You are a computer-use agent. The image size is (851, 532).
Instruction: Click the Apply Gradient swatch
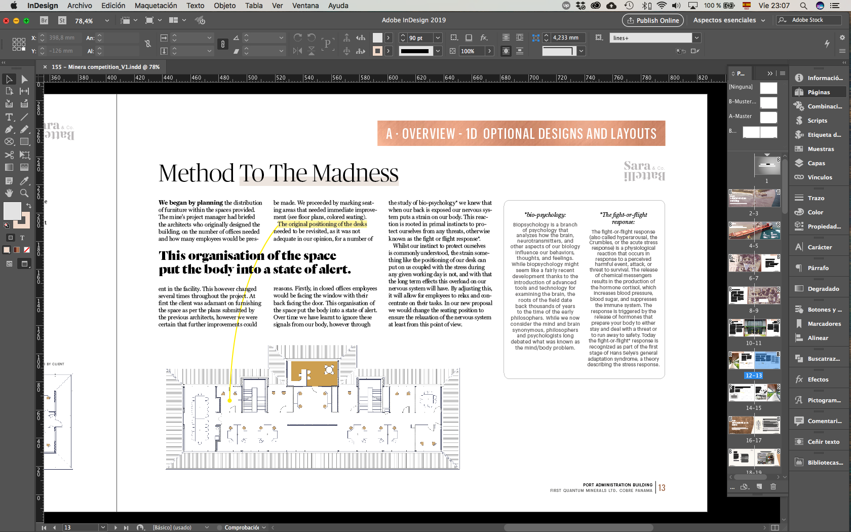click(x=17, y=250)
